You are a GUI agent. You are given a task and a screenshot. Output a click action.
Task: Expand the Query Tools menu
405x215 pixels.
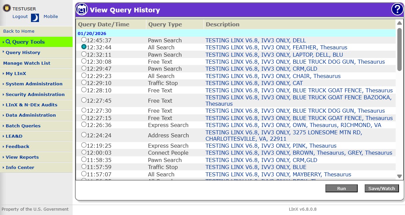point(36,42)
